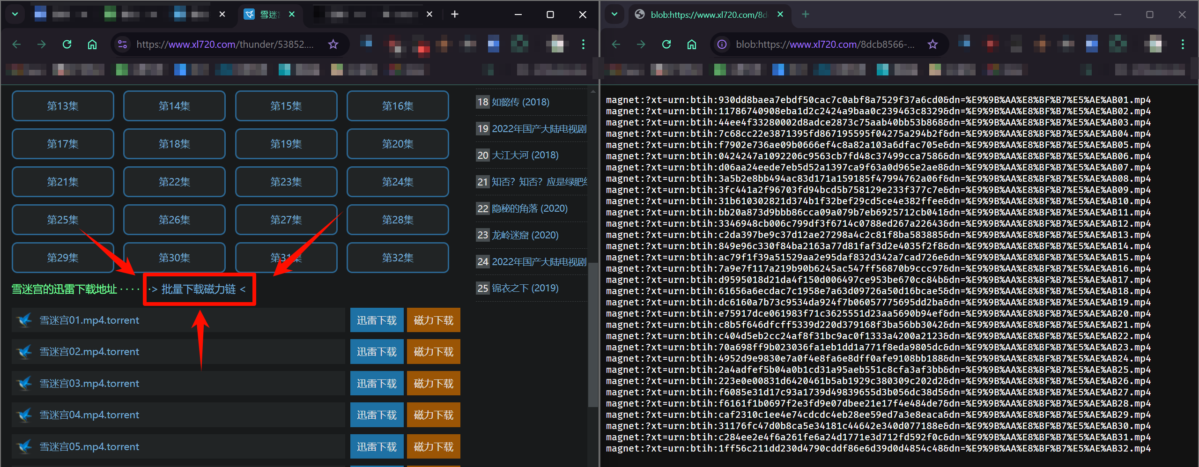Expand tab search dropdown in left browser

click(15, 14)
